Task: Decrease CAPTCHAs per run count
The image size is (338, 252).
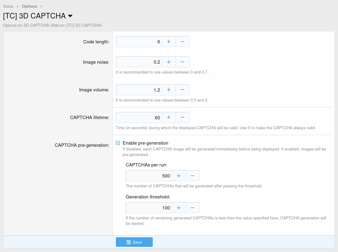Action: pyautogui.click(x=192, y=176)
